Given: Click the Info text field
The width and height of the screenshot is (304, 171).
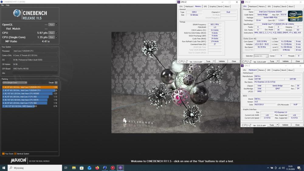Looking at the screenshot, I should pos(35,73).
